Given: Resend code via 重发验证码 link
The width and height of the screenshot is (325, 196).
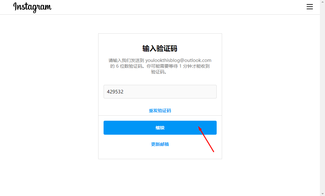Looking at the screenshot, I should point(160,111).
